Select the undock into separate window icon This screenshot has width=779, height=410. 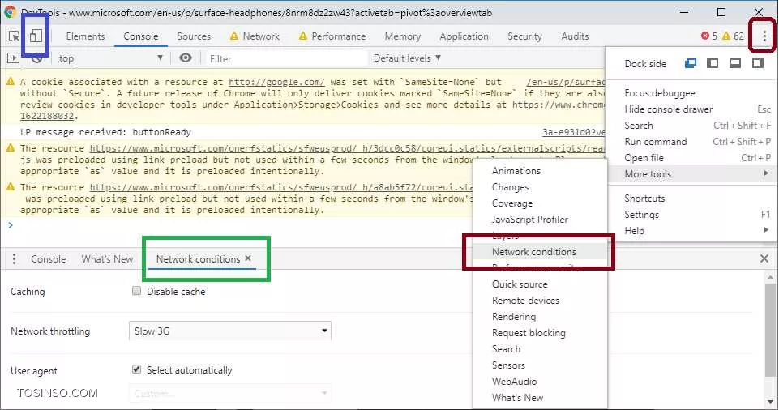691,64
